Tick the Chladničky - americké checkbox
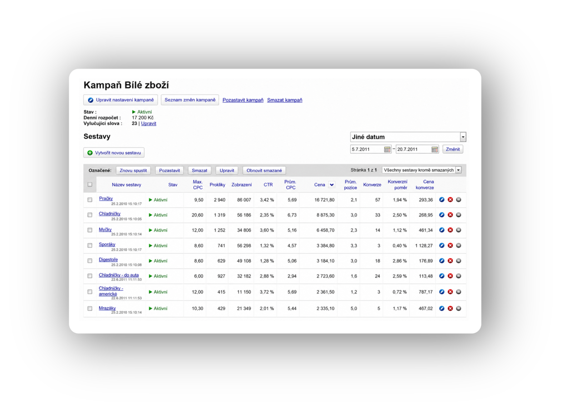Screen dimensions: 562x411 pos(90,292)
